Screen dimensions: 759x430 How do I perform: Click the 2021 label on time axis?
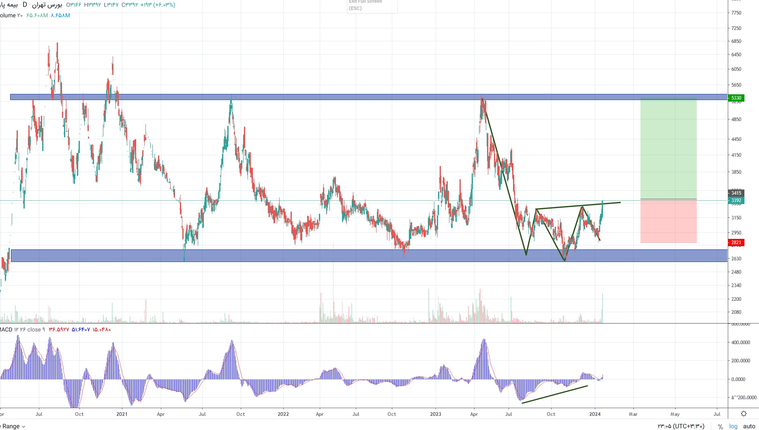[122, 414]
